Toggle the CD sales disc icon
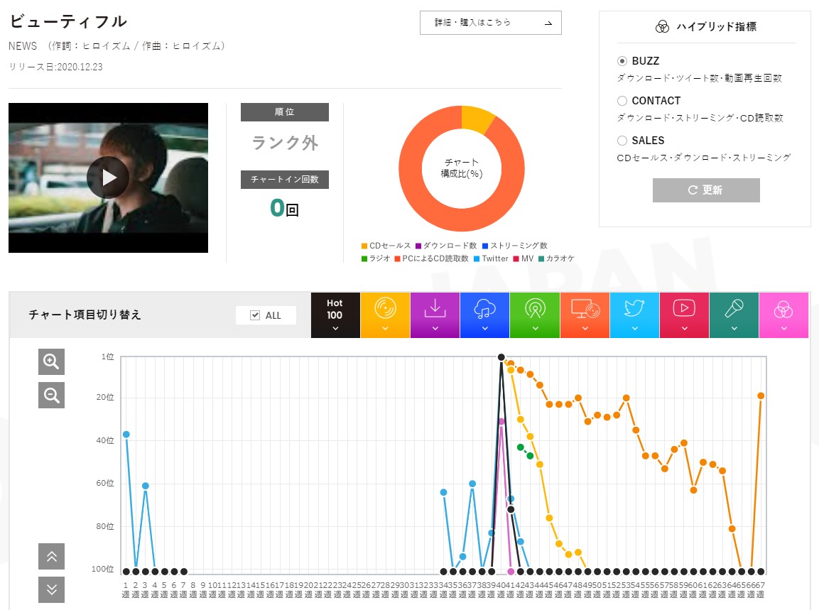 [385, 308]
